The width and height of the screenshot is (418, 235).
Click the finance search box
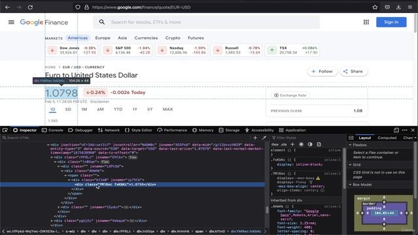206,22
